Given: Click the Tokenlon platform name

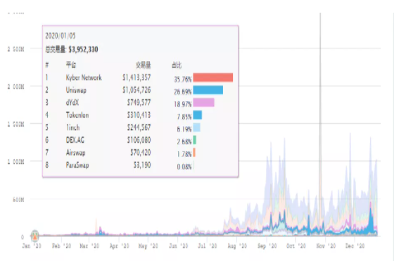Looking at the screenshot, I should click(x=77, y=115).
